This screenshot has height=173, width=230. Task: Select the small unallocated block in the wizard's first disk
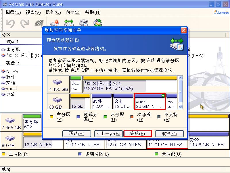76,84
